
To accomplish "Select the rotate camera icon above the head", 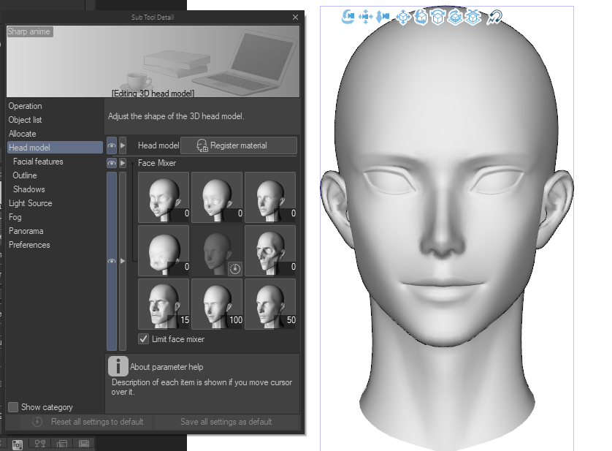I will pyautogui.click(x=348, y=17).
